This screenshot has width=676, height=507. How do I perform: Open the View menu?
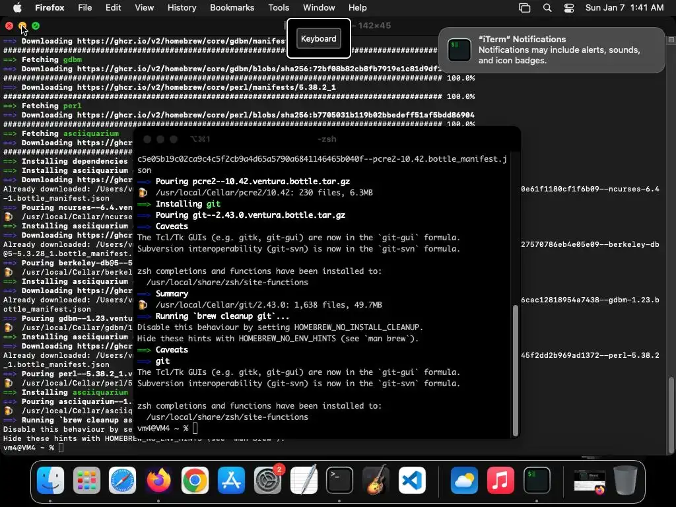144,7
